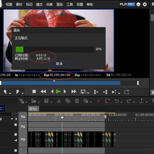The height and width of the screenshot is (154, 154).
Task: Click the rewind button
Action: [43, 92]
